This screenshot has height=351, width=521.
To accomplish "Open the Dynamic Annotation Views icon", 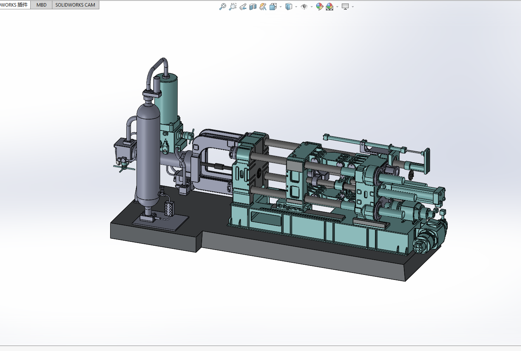I will [x=263, y=7].
